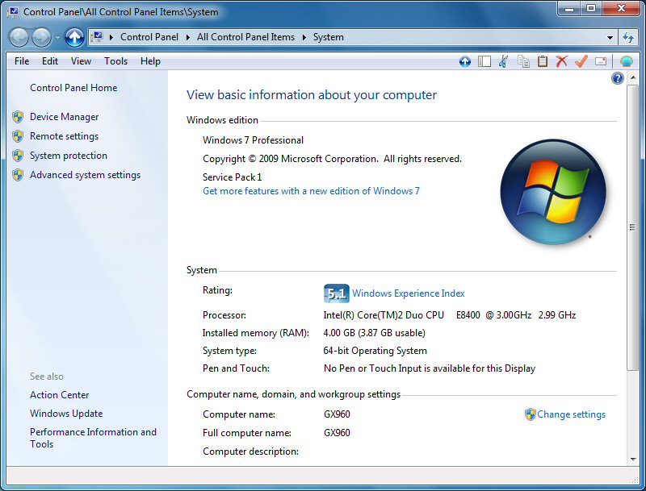Click the envelope email icon in toolbar
Image resolution: width=646 pixels, height=491 pixels.
601,61
